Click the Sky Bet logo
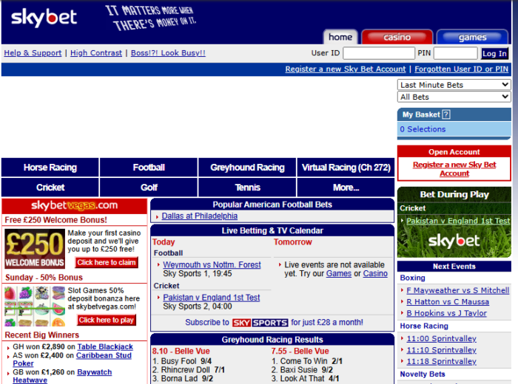Screen dimensions: 518x384 (x=44, y=18)
